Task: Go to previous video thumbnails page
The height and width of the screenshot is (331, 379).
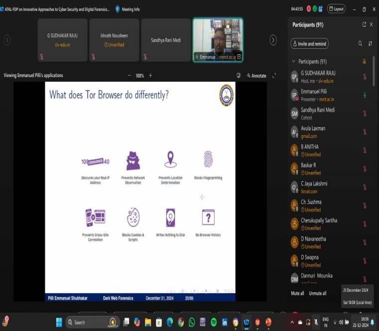Action: tap(7, 40)
